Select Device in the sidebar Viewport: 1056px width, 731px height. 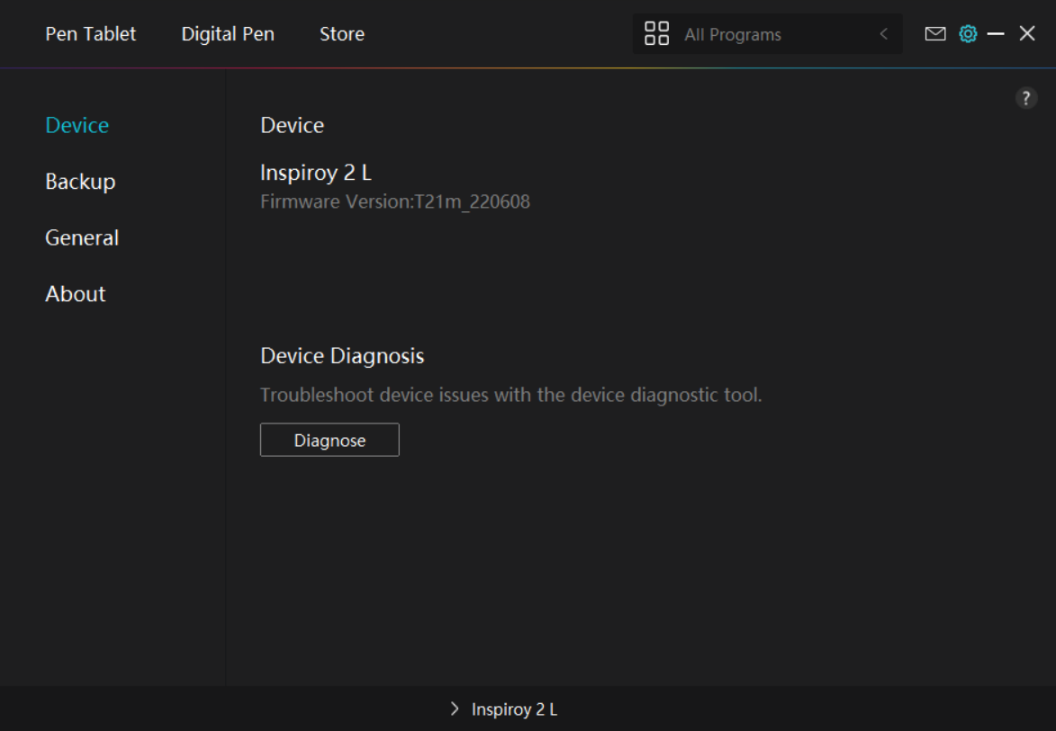[77, 125]
